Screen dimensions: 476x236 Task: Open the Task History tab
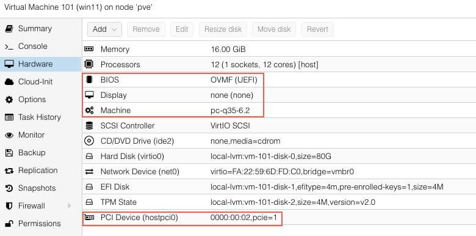coord(41,117)
